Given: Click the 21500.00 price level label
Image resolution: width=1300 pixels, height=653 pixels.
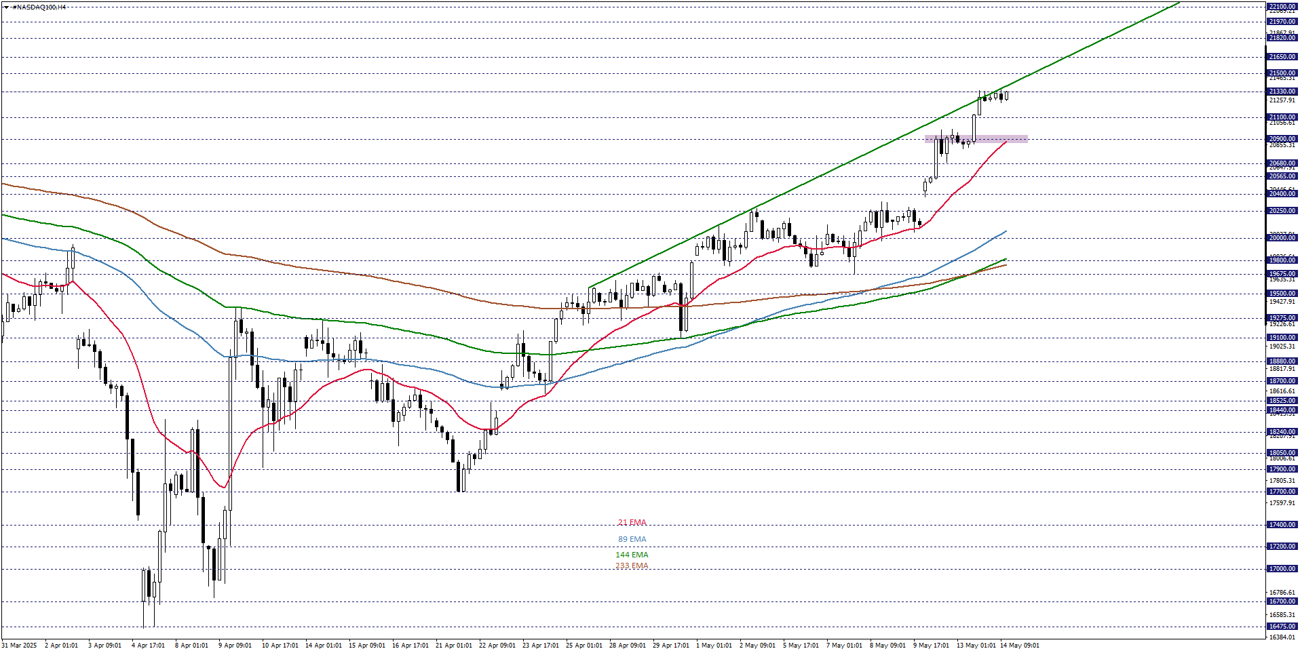Looking at the screenshot, I should [1282, 73].
